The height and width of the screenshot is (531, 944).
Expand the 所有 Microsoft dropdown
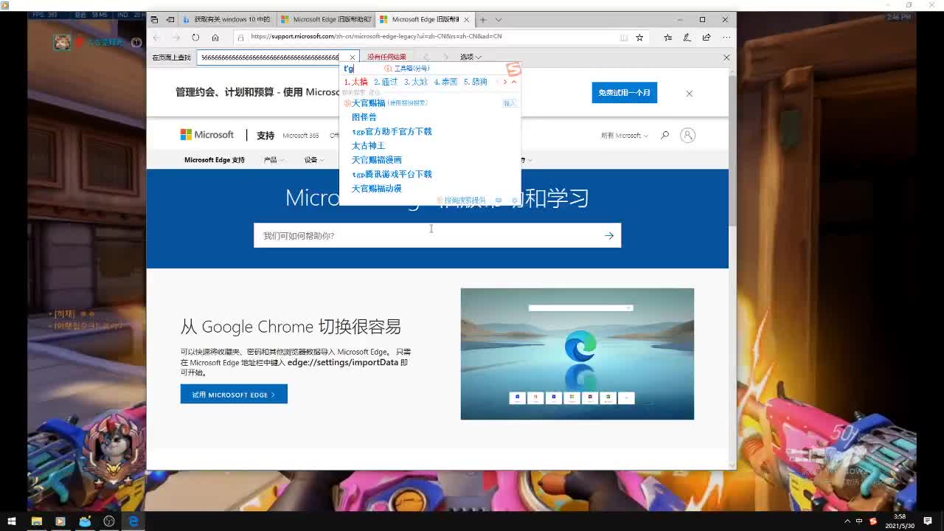tap(624, 136)
